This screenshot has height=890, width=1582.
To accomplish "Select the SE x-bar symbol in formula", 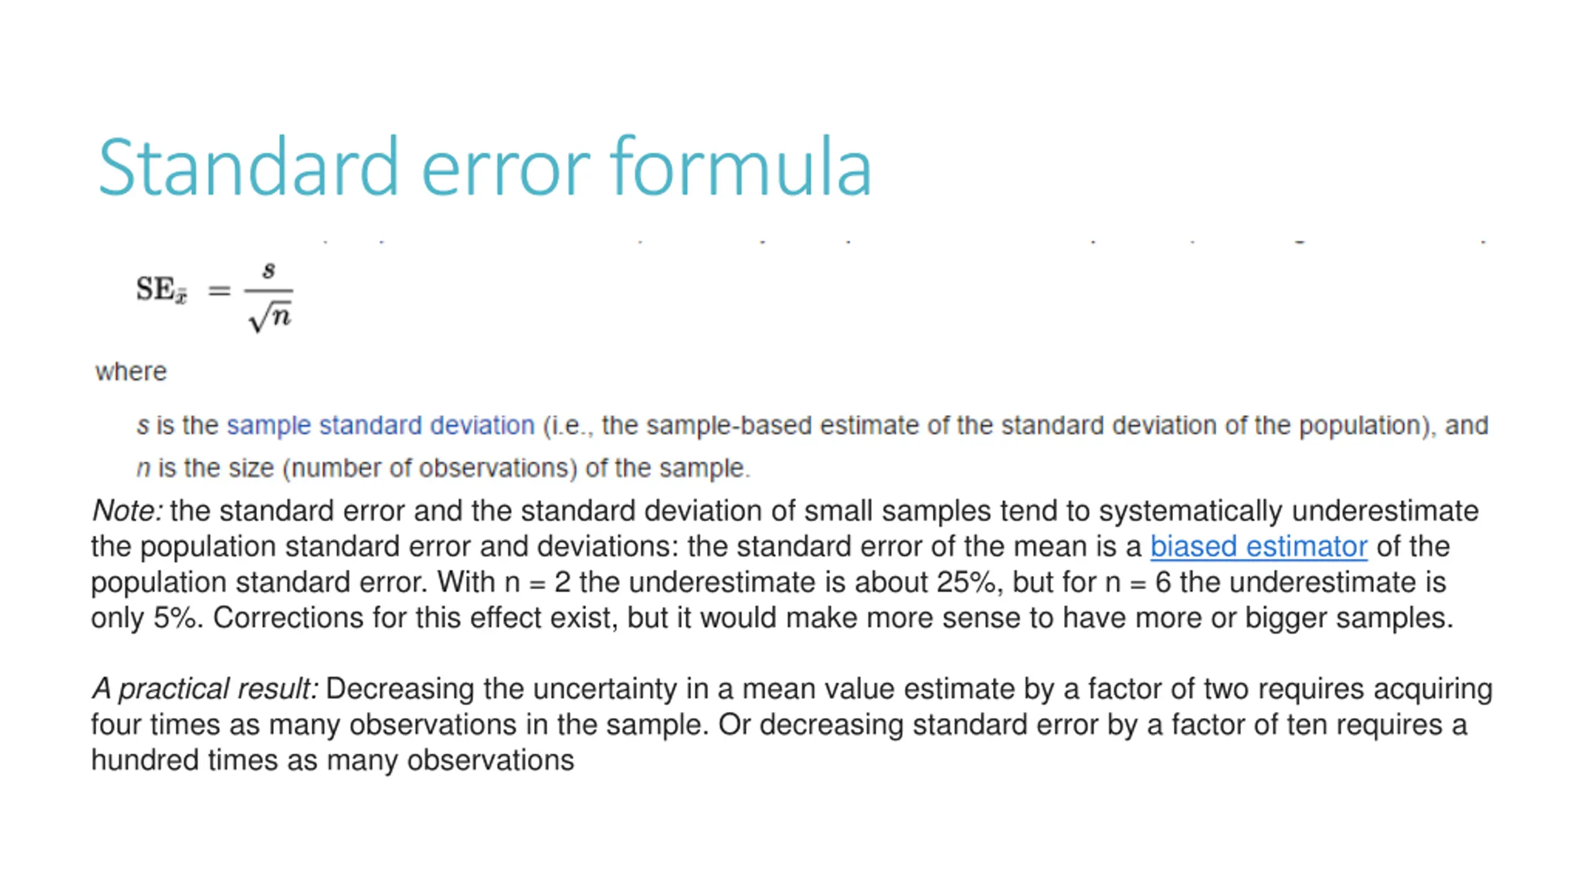I will [161, 289].
